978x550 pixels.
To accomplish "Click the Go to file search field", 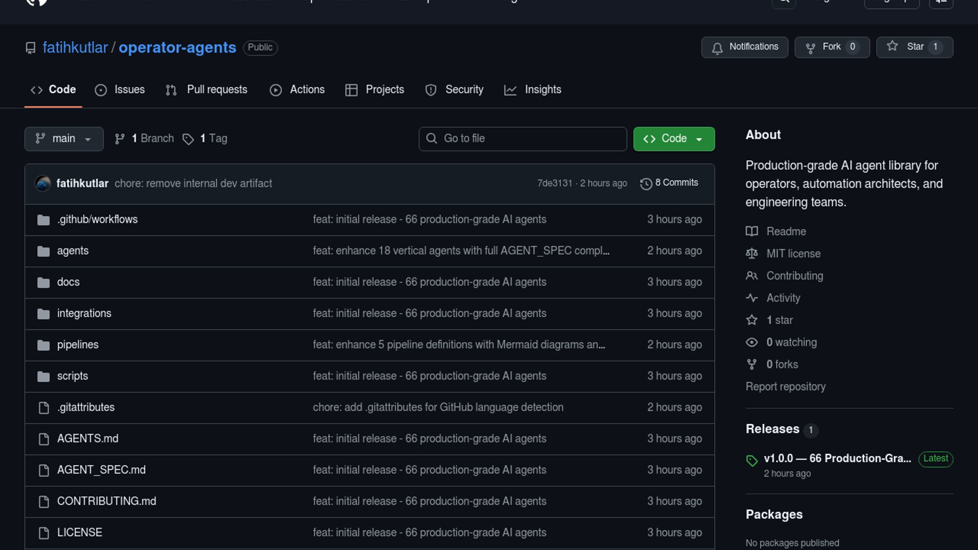I will 523,139.
